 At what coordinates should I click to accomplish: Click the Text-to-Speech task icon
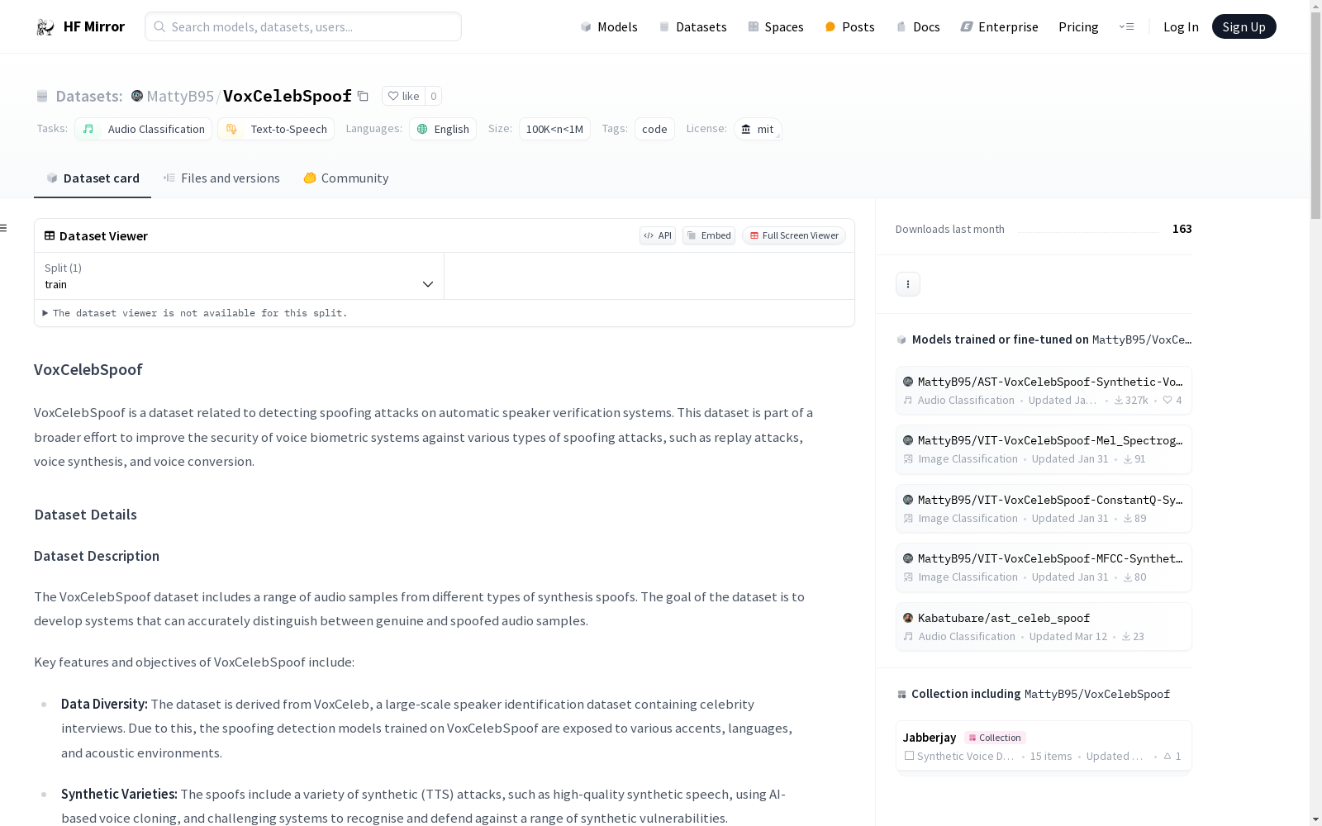(231, 129)
